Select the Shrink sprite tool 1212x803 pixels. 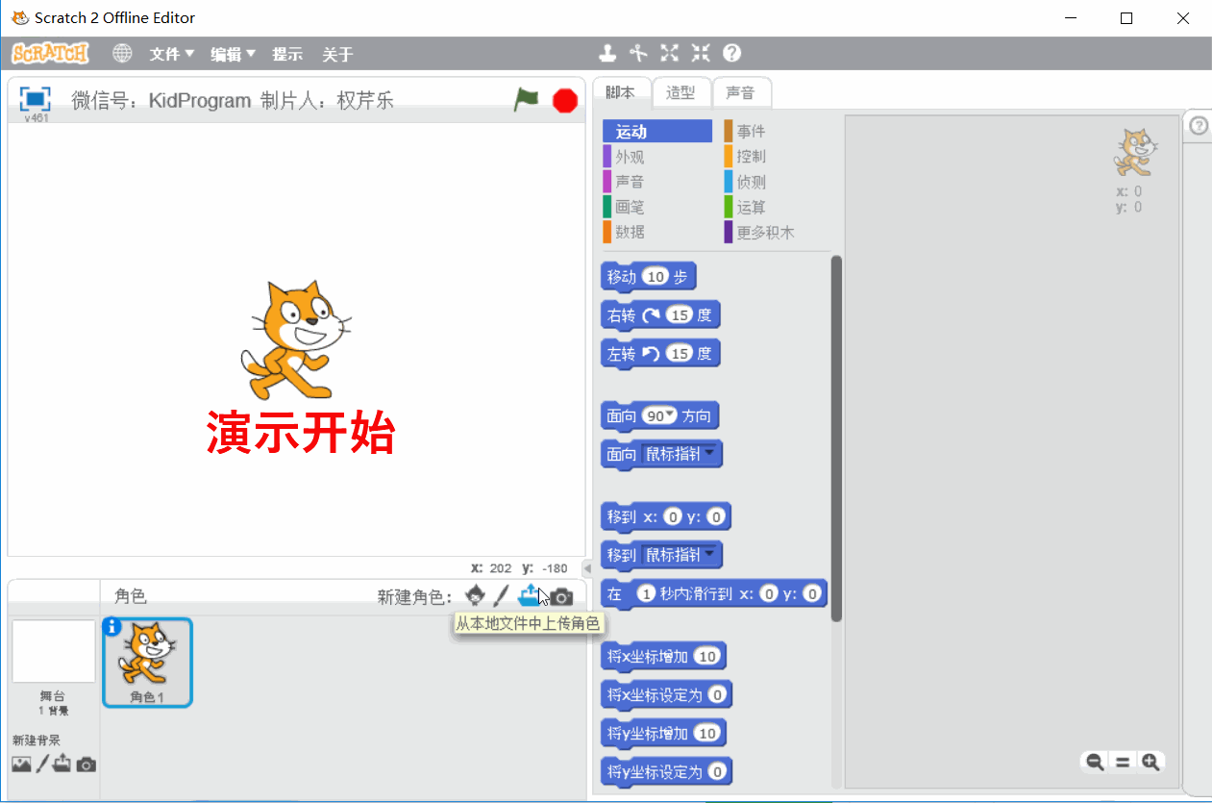click(x=701, y=53)
